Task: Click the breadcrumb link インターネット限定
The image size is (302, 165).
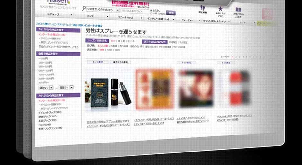Action: 93,26
